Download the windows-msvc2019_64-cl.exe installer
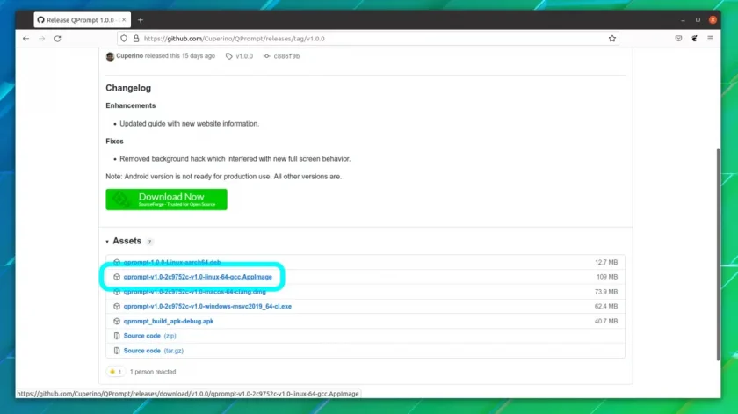The image size is (738, 414). pyautogui.click(x=207, y=306)
